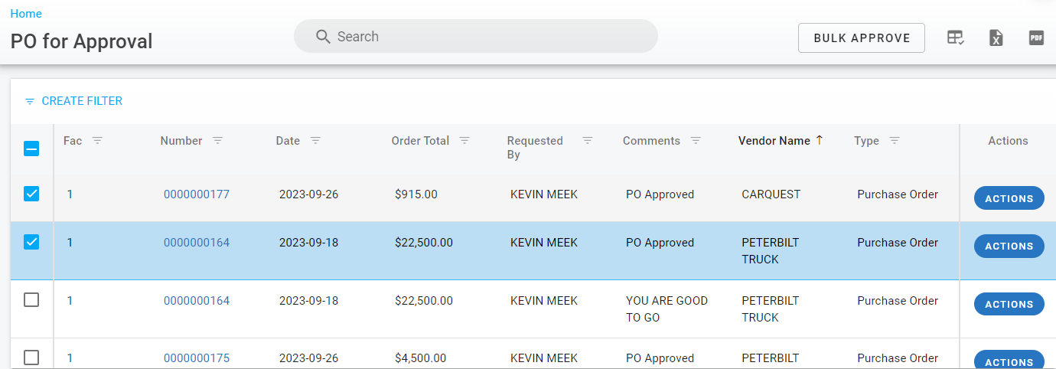Image resolution: width=1056 pixels, height=369 pixels.
Task: Open the Fac column filter icon
Action: [x=97, y=141]
